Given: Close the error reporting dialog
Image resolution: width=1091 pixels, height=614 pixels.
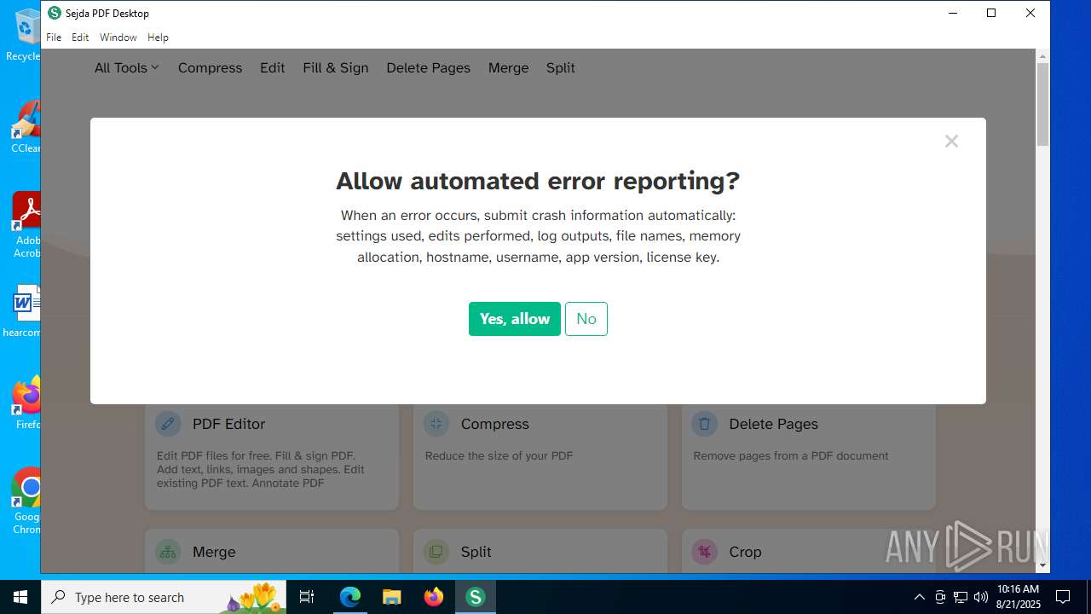Looking at the screenshot, I should [951, 142].
